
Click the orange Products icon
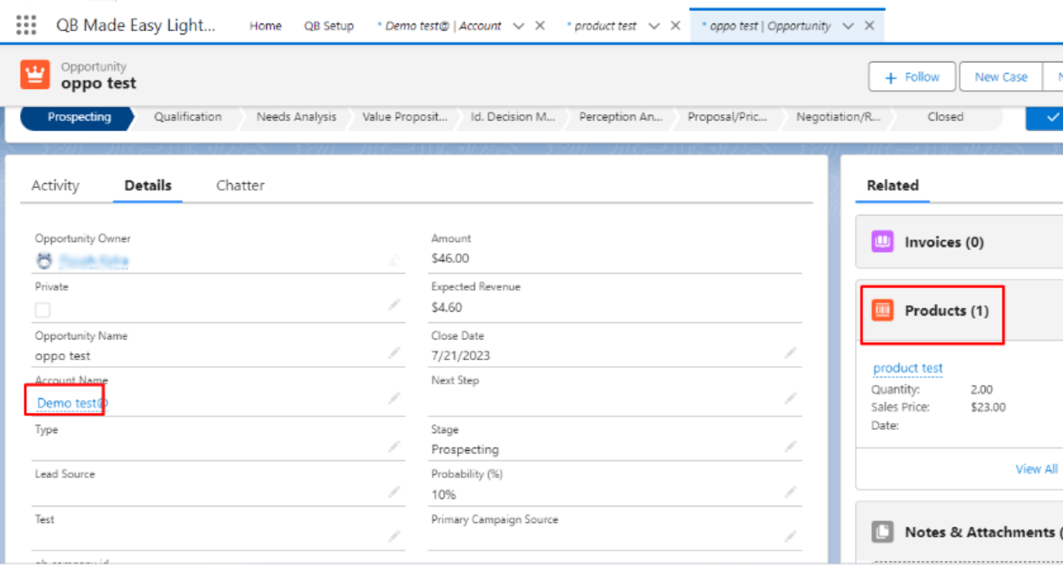coord(882,311)
